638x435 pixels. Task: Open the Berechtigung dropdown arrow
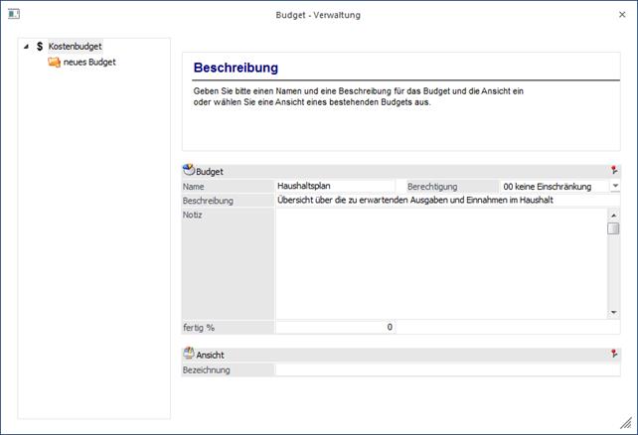614,186
